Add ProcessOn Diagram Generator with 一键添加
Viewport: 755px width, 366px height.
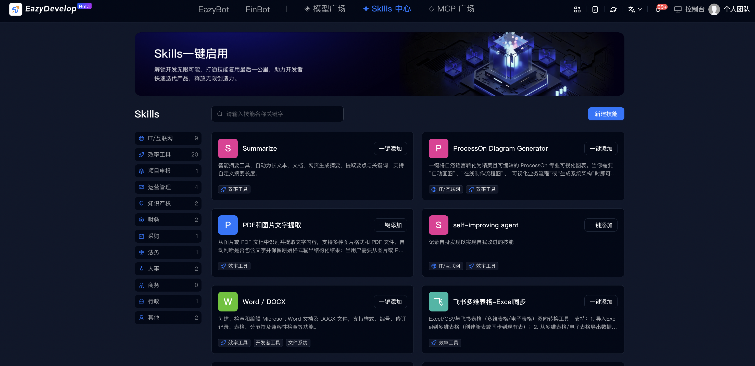pyautogui.click(x=601, y=148)
